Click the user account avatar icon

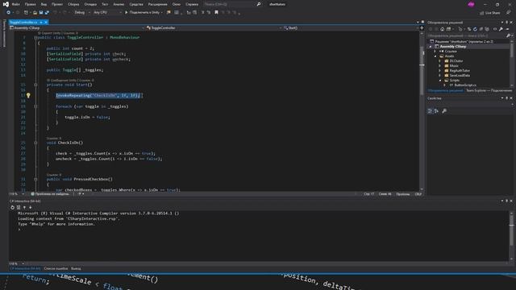471,4
